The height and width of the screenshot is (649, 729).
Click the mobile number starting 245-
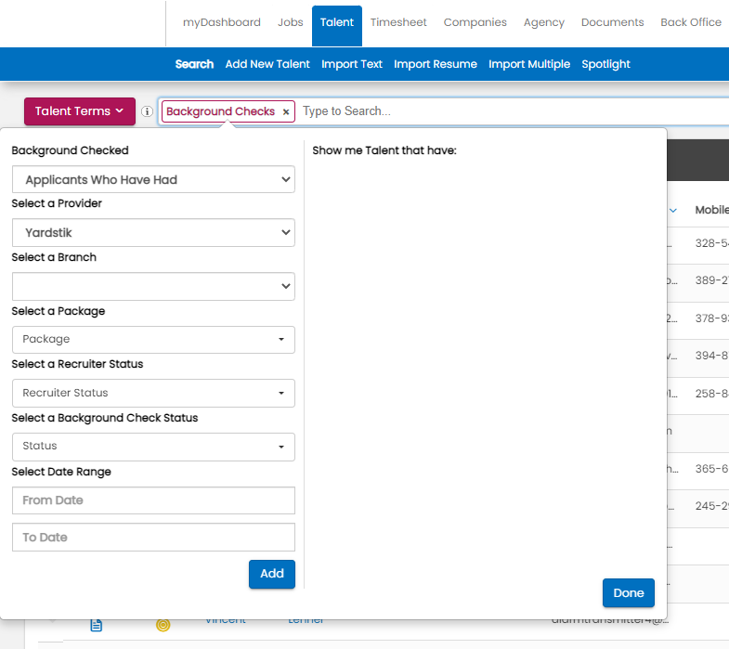point(711,506)
